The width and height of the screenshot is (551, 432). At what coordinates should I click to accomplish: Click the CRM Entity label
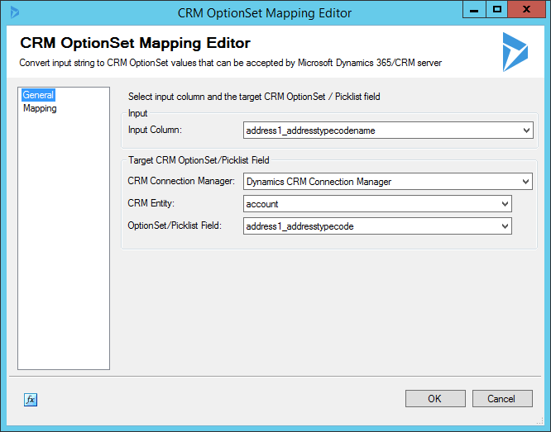pyautogui.click(x=151, y=203)
